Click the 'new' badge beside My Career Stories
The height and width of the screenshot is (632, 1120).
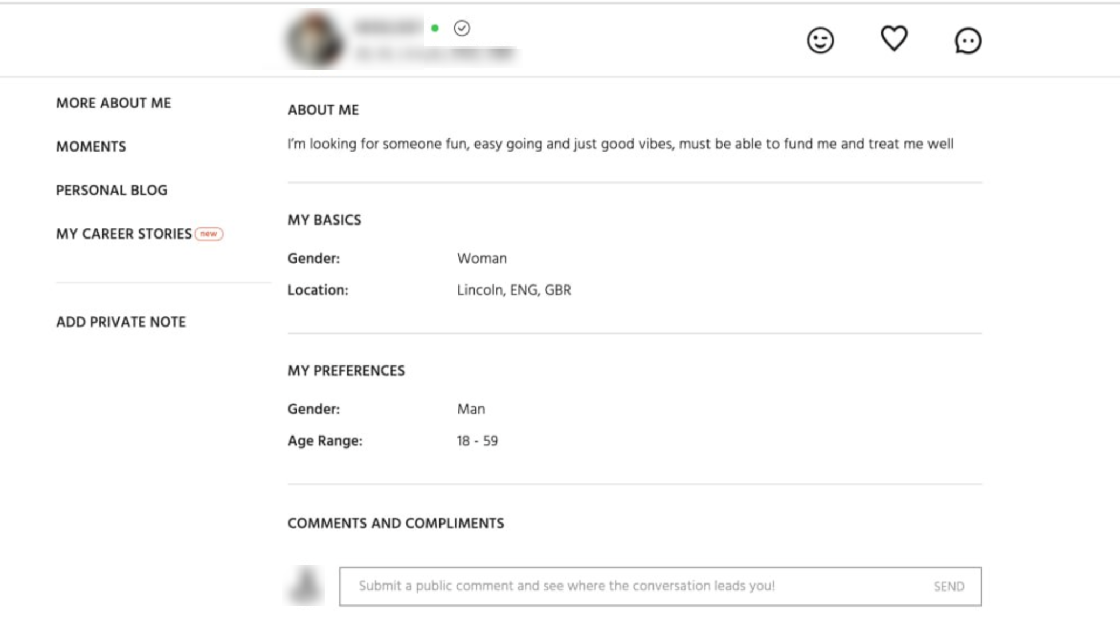coord(209,234)
